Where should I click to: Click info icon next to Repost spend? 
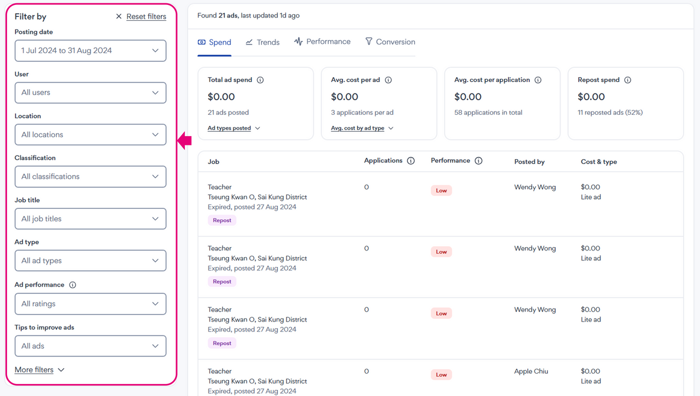628,80
